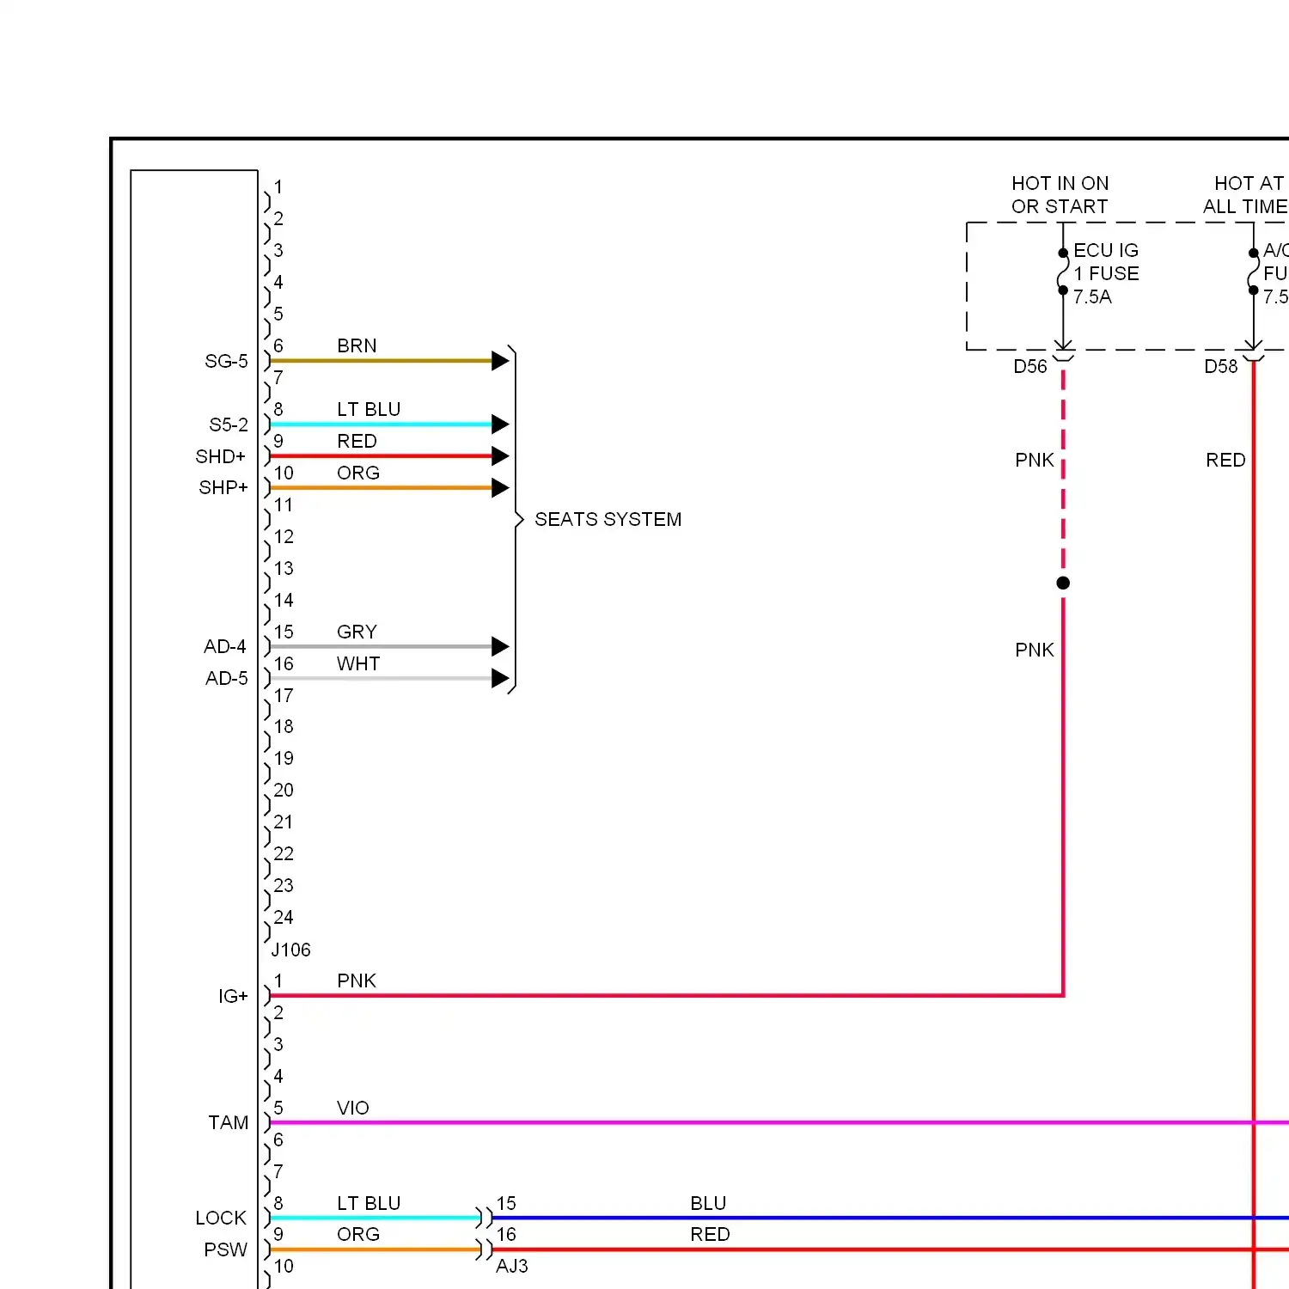Click the arrowhead on the BRN wire
Image resolution: width=1289 pixels, height=1289 pixels.
(x=500, y=361)
